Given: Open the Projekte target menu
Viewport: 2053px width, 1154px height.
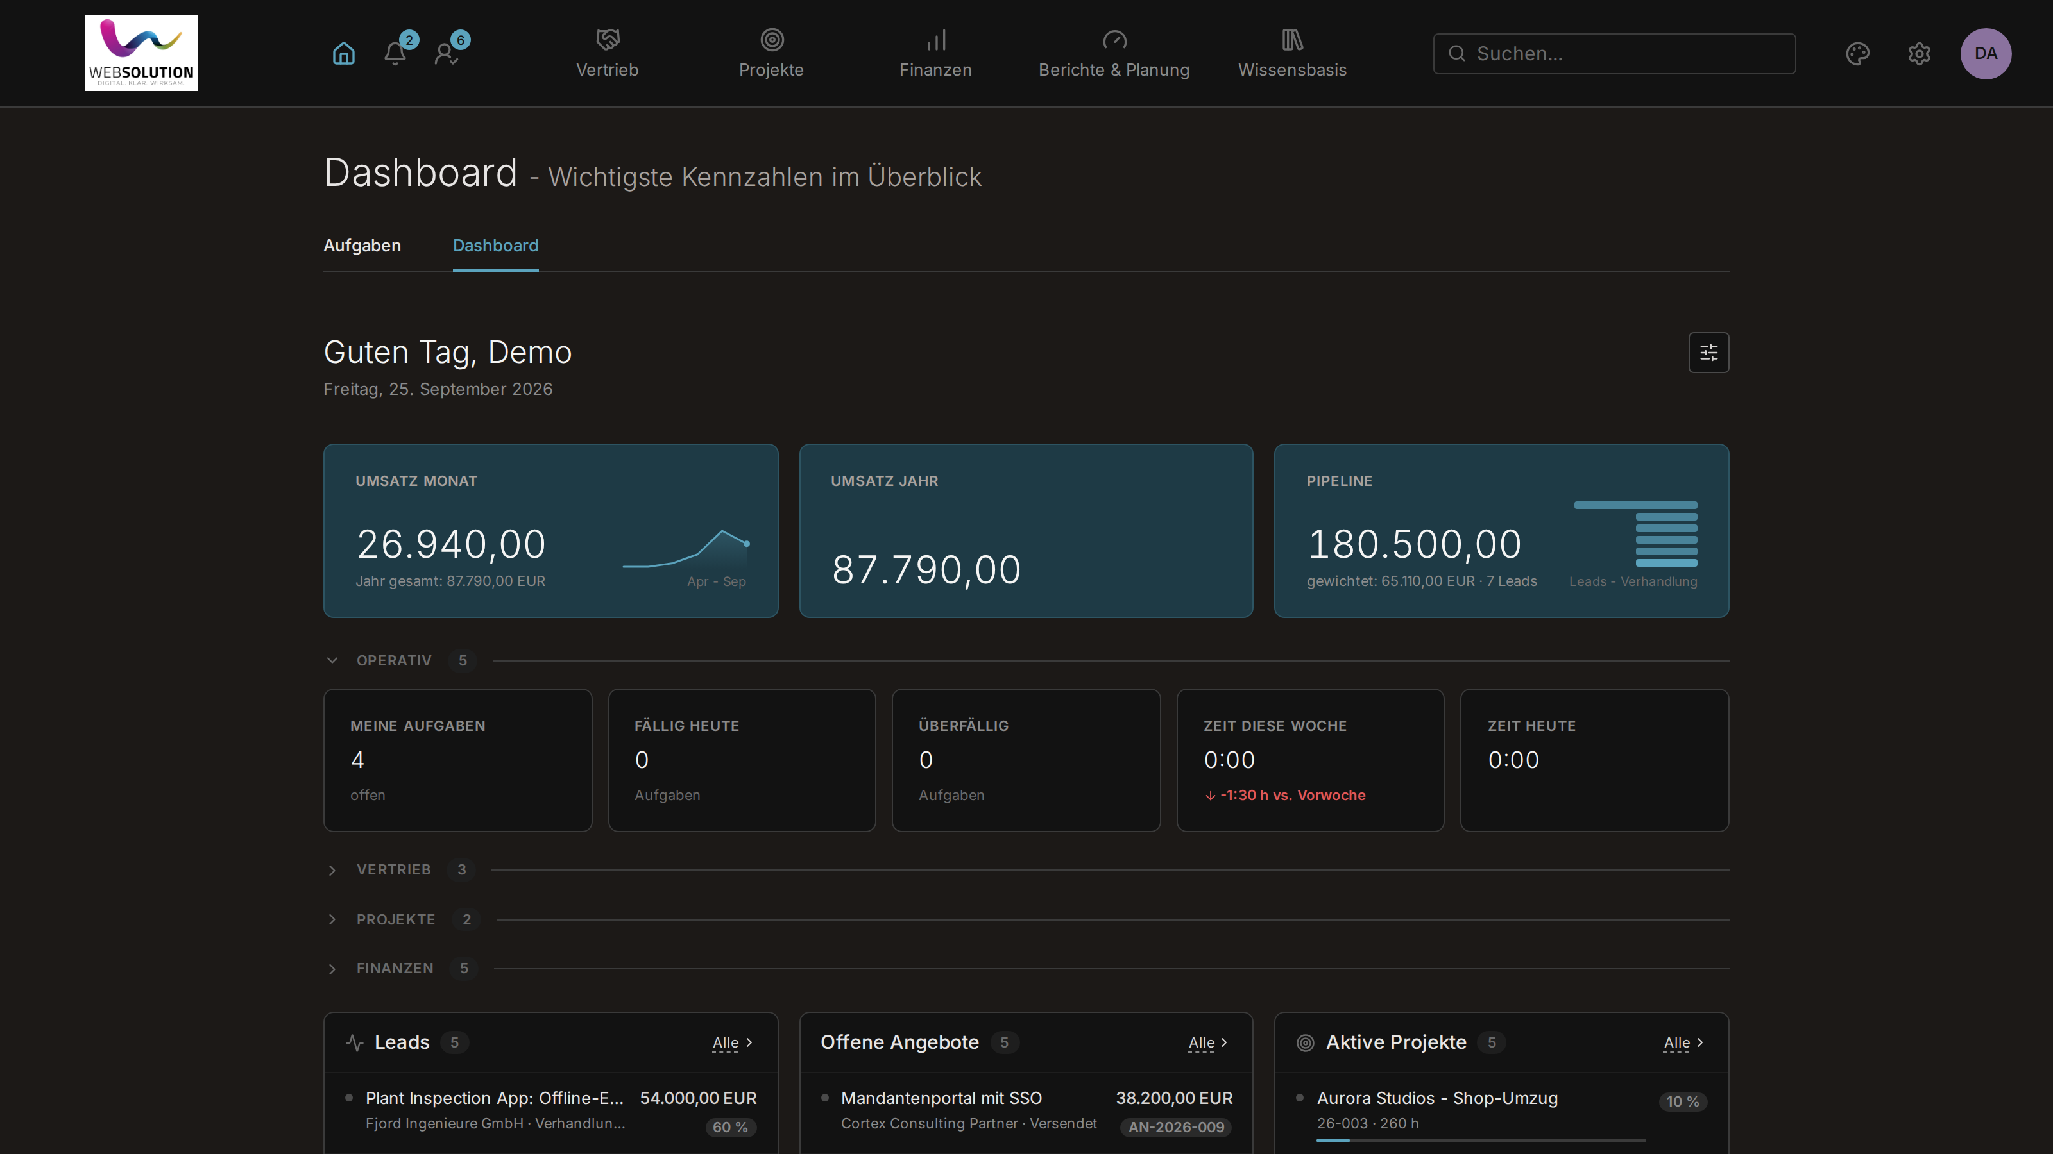Looking at the screenshot, I should pyautogui.click(x=771, y=53).
